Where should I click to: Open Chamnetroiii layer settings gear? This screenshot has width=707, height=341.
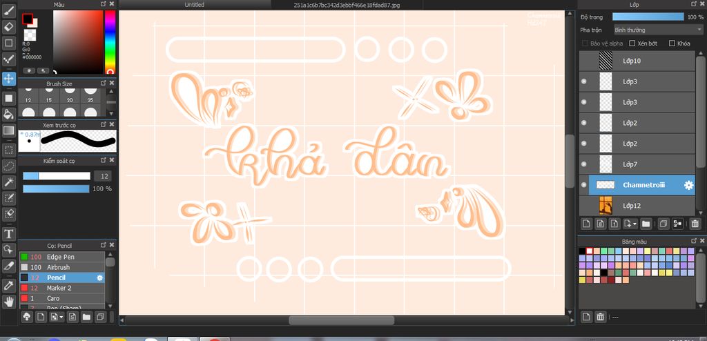pyautogui.click(x=688, y=185)
